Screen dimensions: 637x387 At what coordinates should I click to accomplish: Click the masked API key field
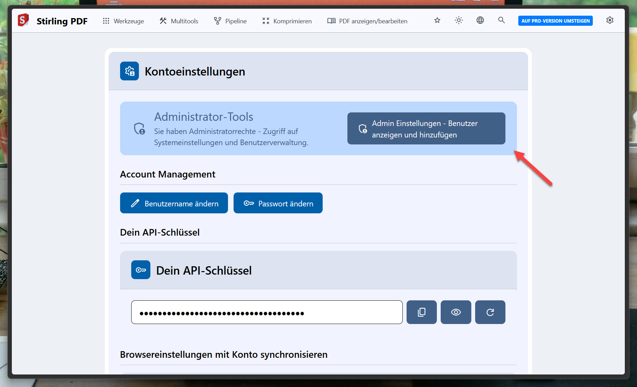(267, 312)
